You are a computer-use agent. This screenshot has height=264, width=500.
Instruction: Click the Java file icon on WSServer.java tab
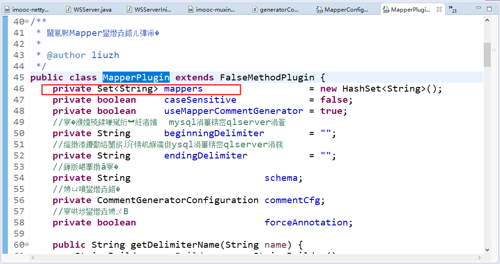pos(68,10)
